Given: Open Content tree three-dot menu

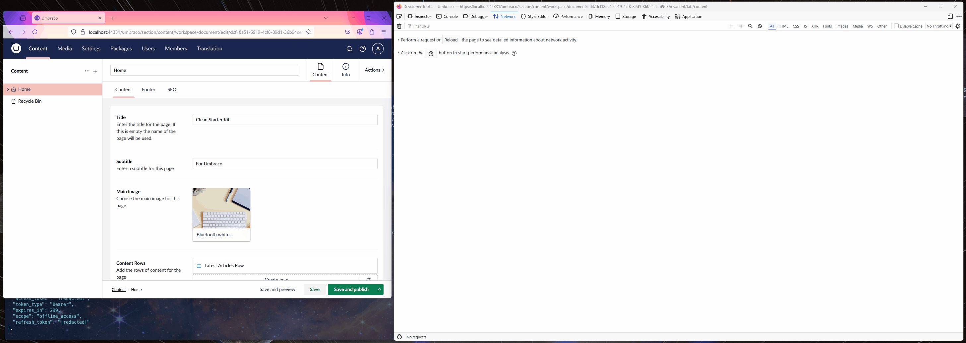Looking at the screenshot, I should pos(87,71).
